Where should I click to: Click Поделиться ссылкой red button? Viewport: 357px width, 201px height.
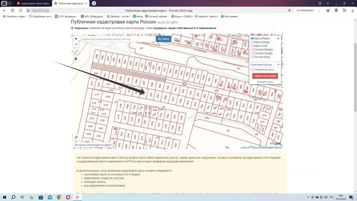point(265,76)
